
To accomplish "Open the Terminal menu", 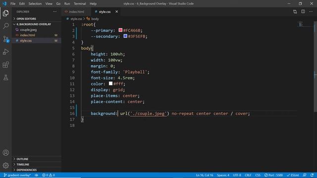I will (80, 3).
